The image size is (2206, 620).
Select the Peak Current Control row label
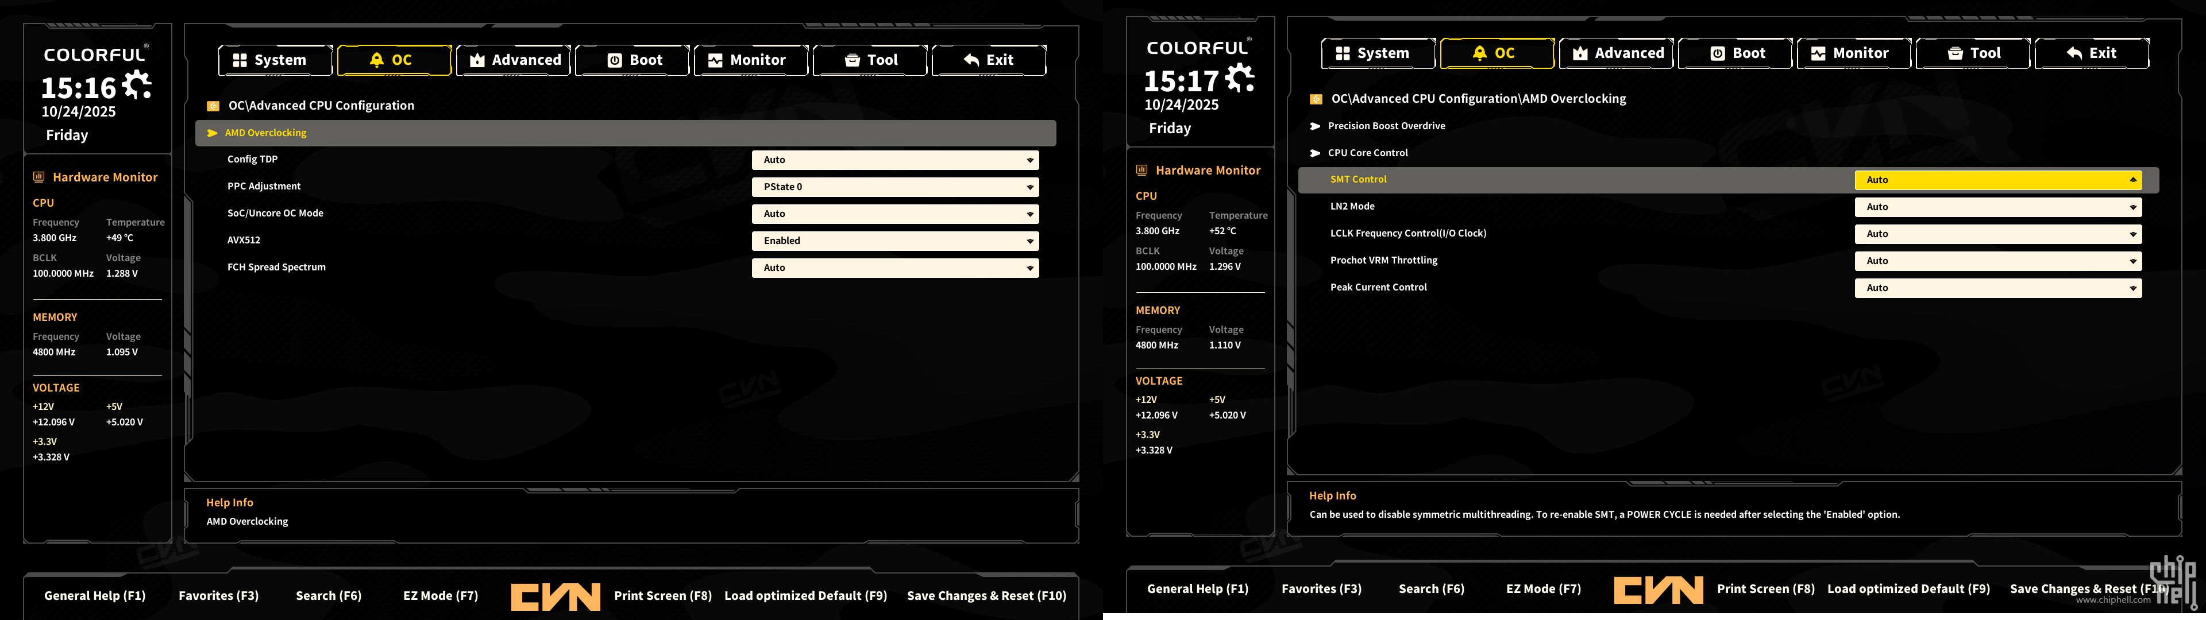[1378, 288]
